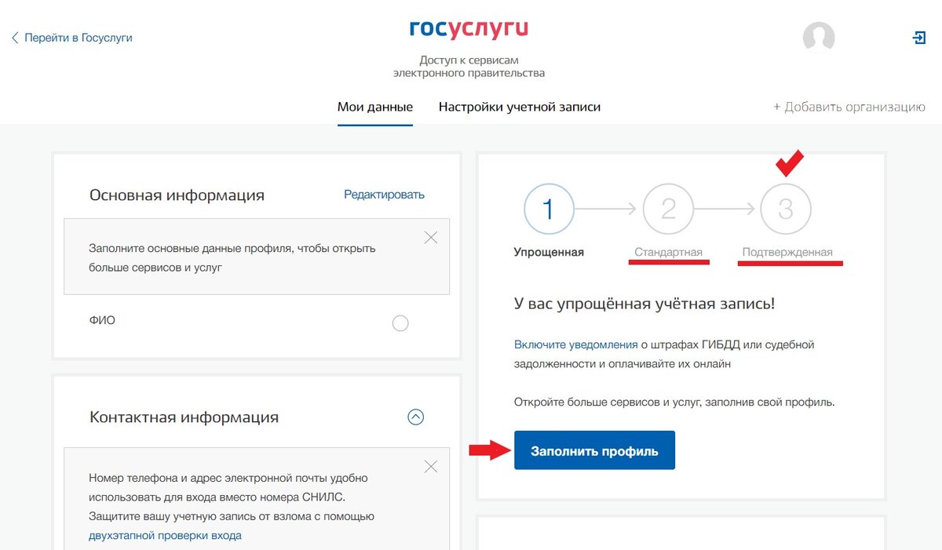Click 'Доступ к сервисам электронного правительства' subtitle

click(x=469, y=67)
